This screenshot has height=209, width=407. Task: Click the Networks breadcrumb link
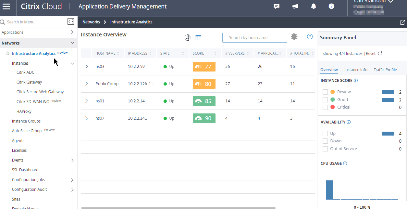pos(91,22)
